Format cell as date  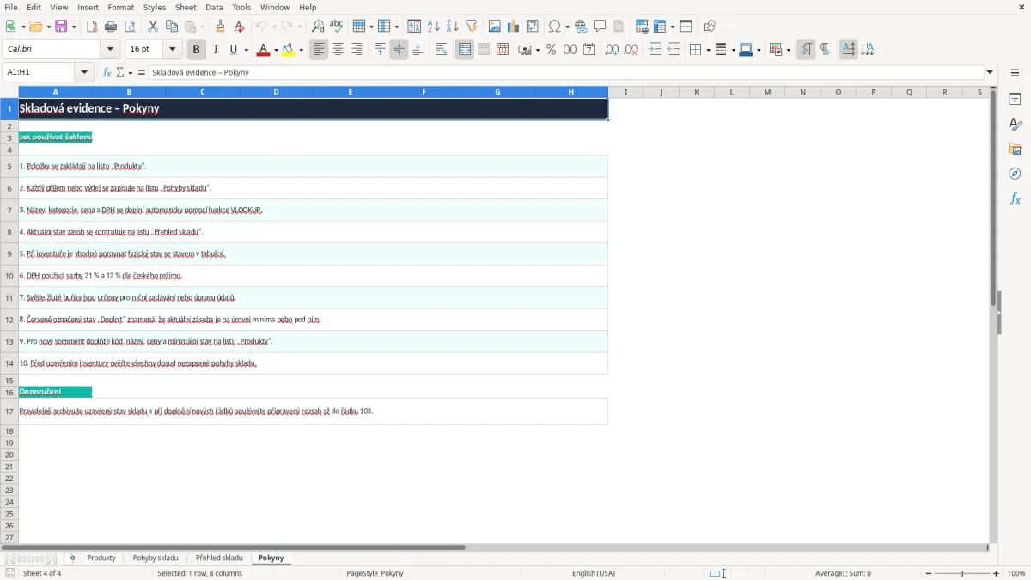coord(589,50)
